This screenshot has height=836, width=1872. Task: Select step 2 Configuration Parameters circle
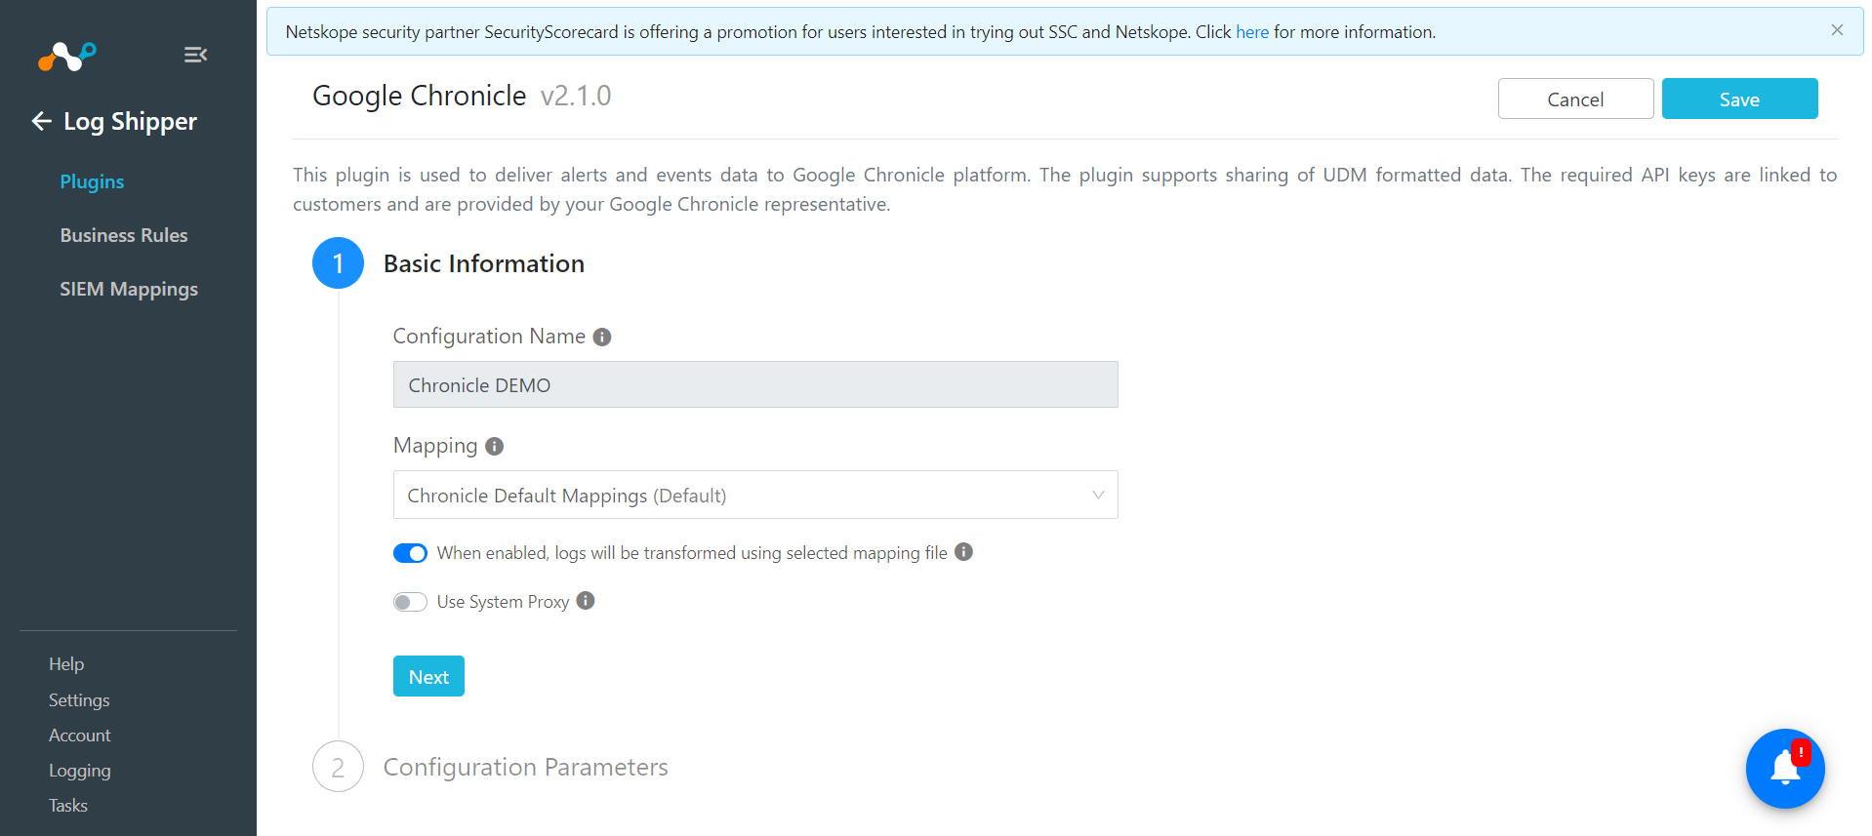pos(338,767)
